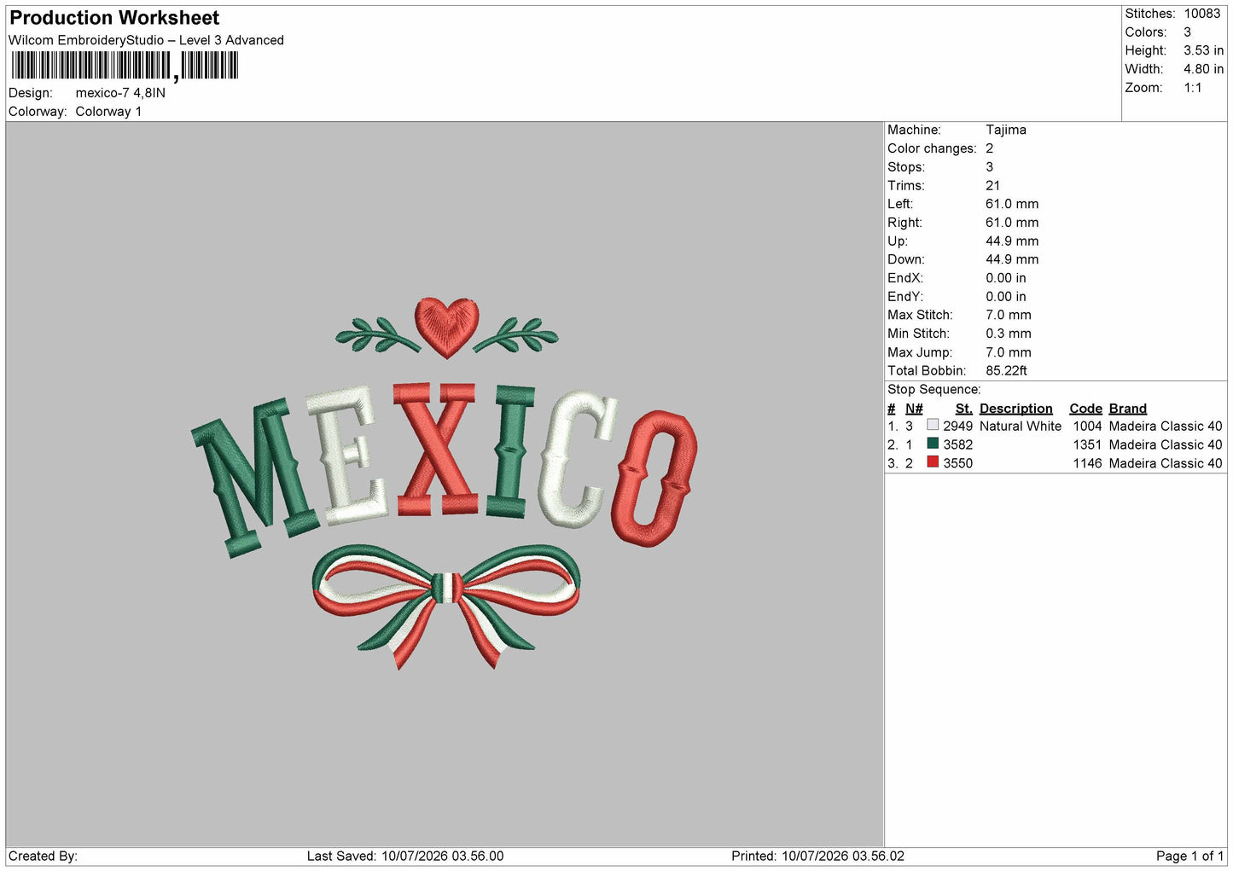Click the barcode under the software name
This screenshot has width=1233, height=871.
tap(125, 66)
